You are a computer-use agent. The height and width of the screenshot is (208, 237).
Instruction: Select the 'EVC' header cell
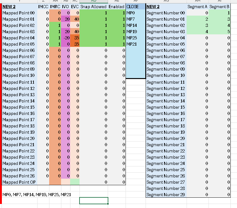tap(75, 7)
